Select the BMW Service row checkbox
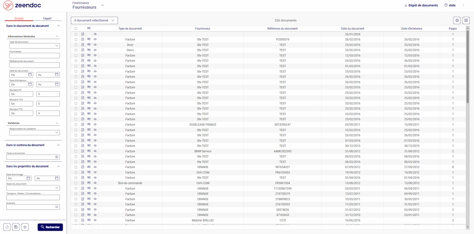474x234 pixels. point(76,151)
